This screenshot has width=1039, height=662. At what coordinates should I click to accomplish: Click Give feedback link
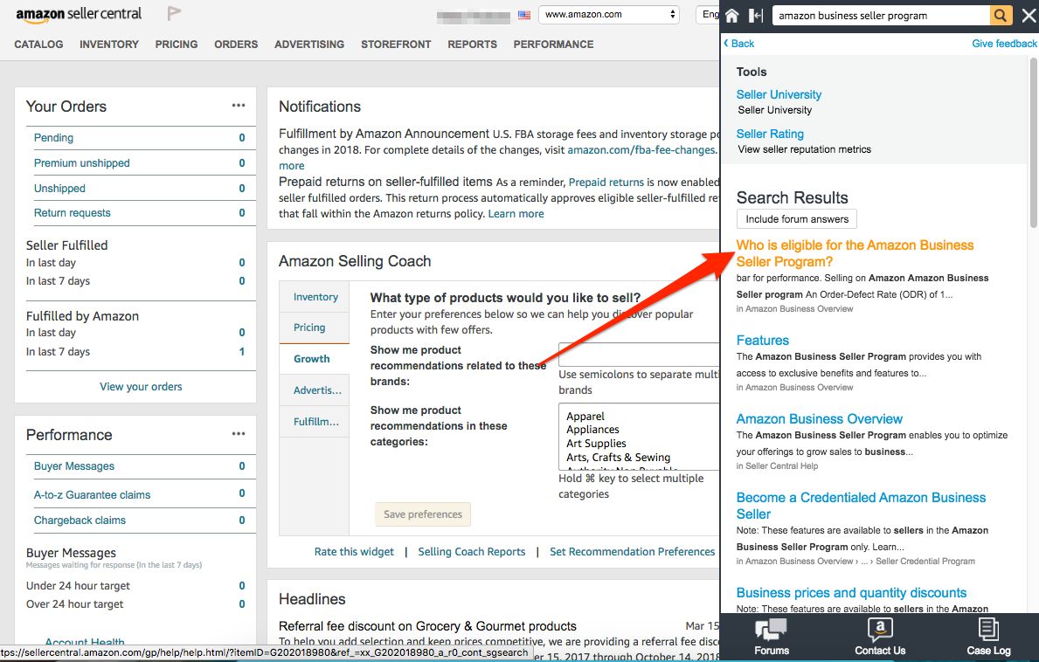[x=1004, y=43]
